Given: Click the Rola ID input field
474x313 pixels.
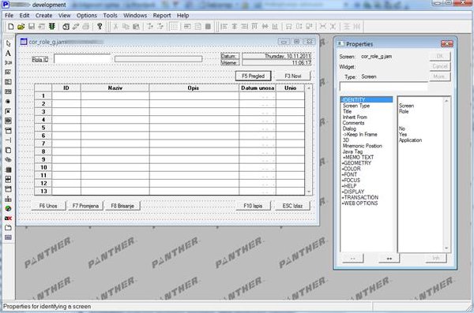Looking at the screenshot, I should click(82, 59).
